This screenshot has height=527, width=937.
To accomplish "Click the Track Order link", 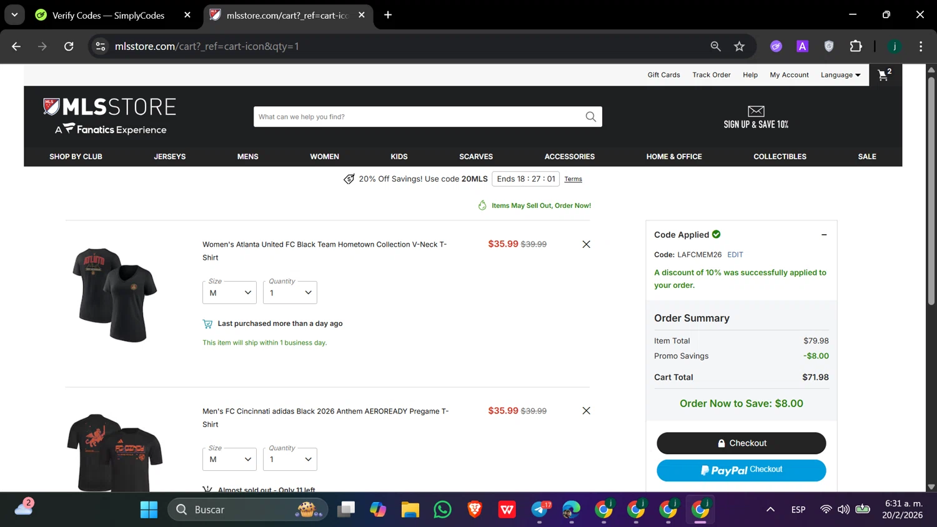I will 711,75.
